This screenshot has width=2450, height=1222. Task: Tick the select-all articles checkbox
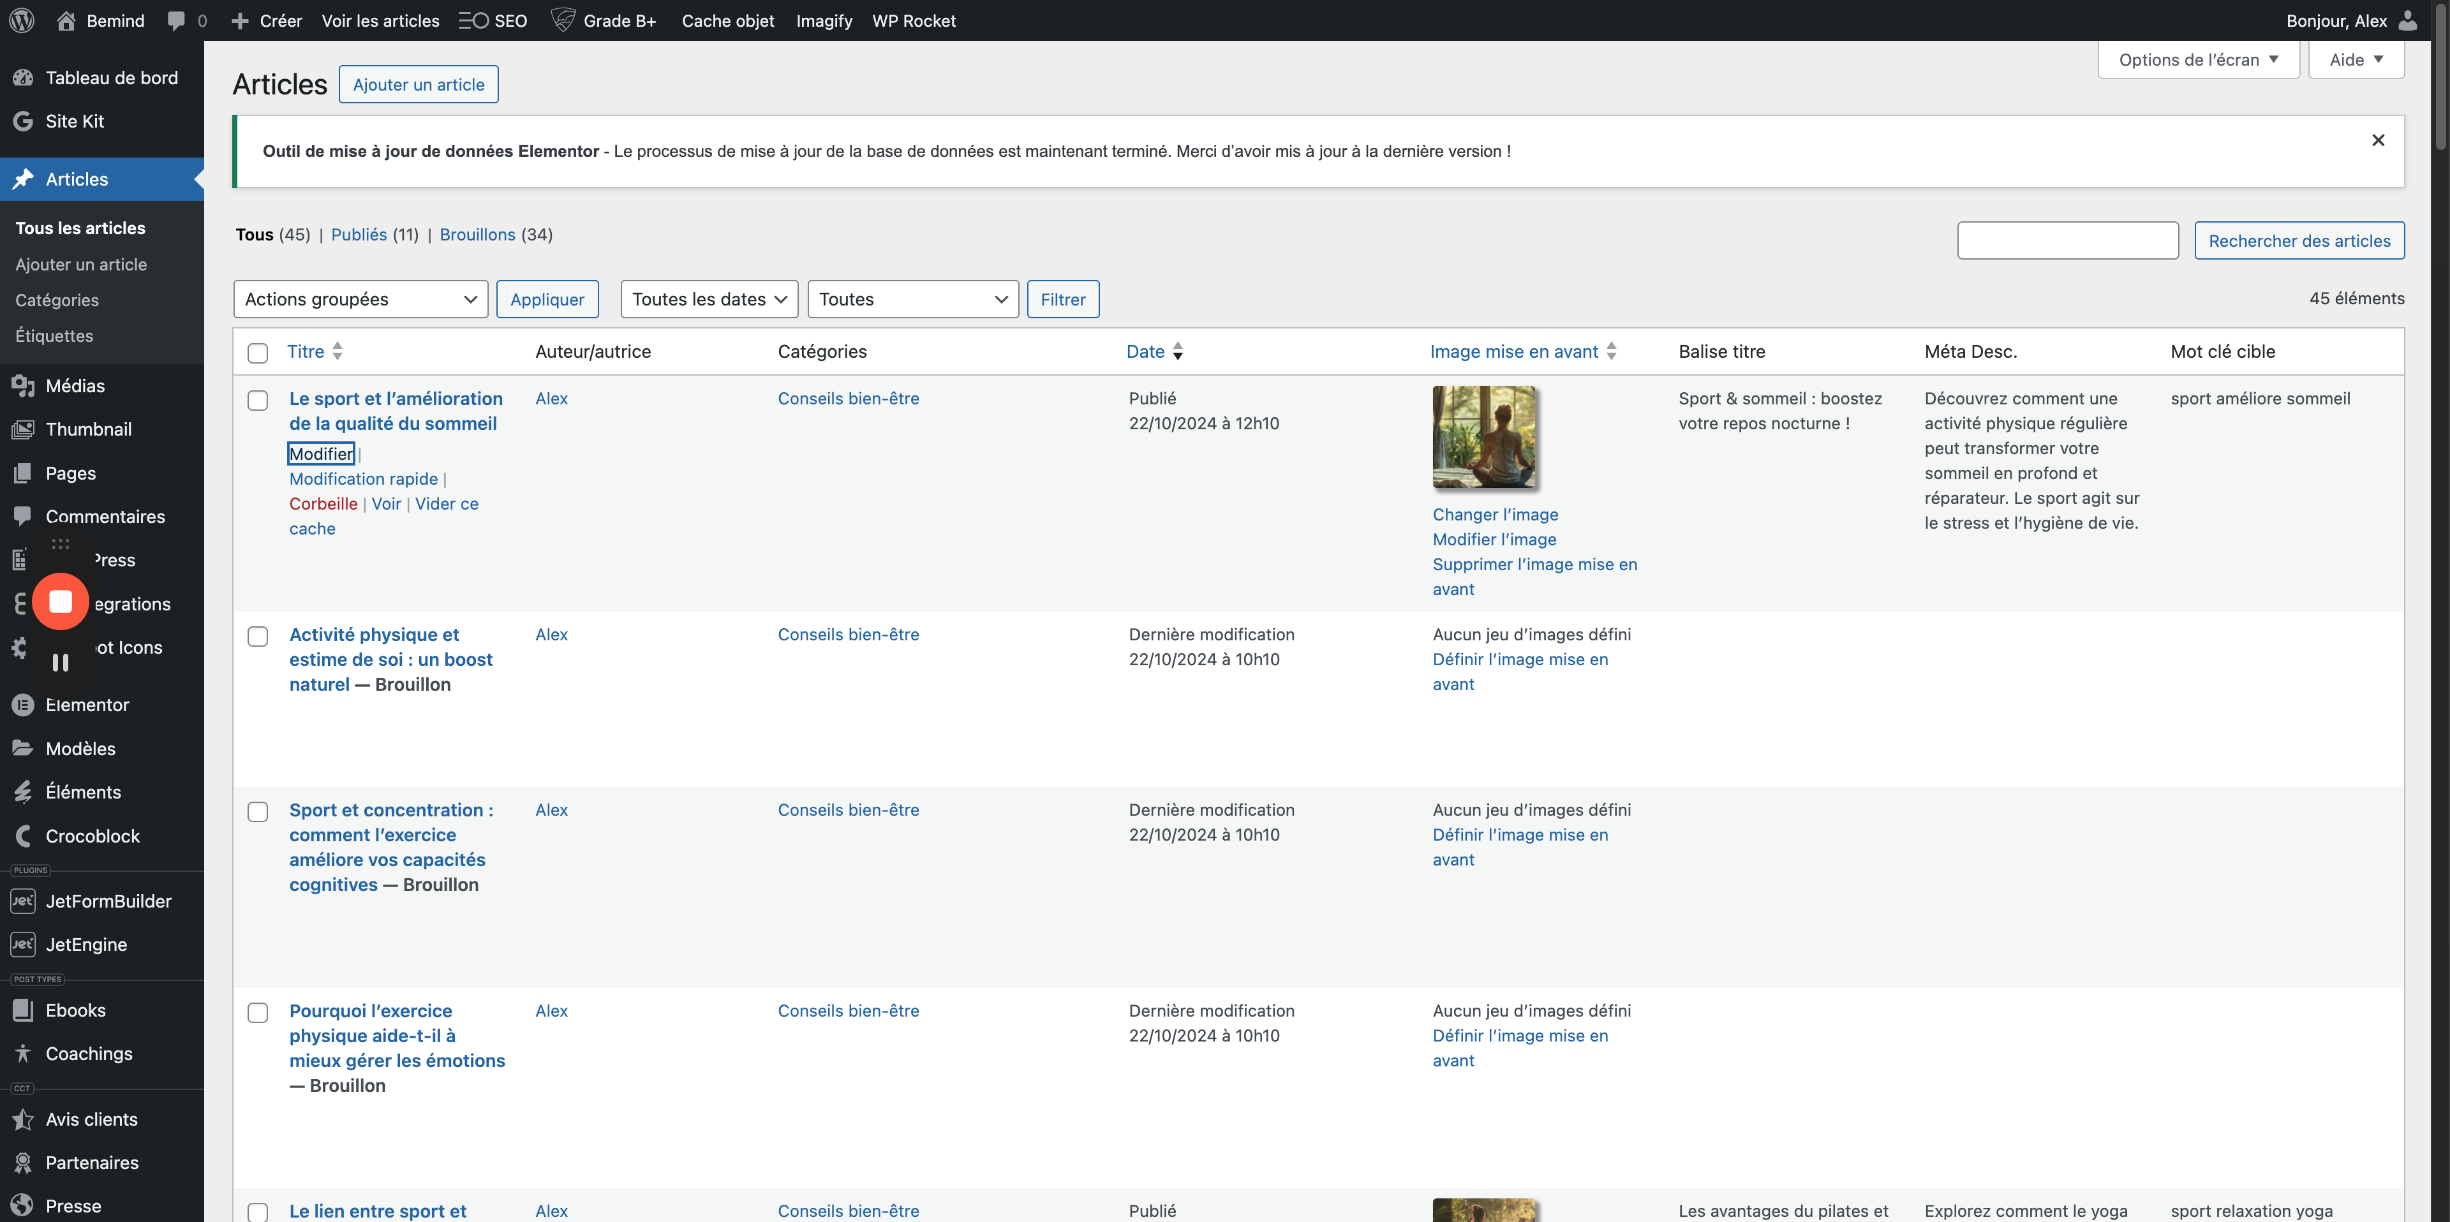258,353
